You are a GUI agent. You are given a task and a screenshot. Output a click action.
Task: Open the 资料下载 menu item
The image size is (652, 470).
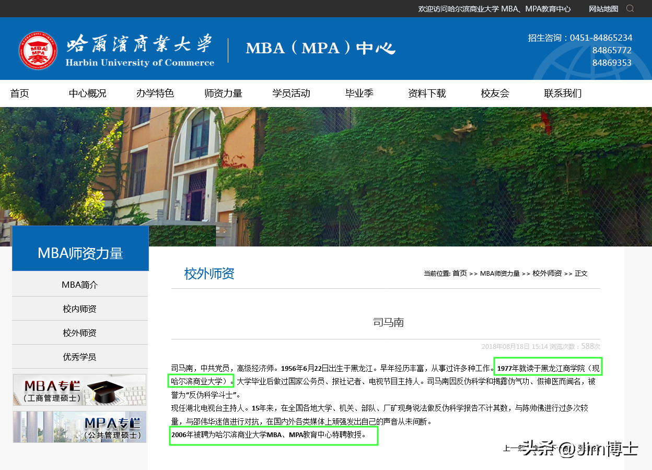click(427, 93)
